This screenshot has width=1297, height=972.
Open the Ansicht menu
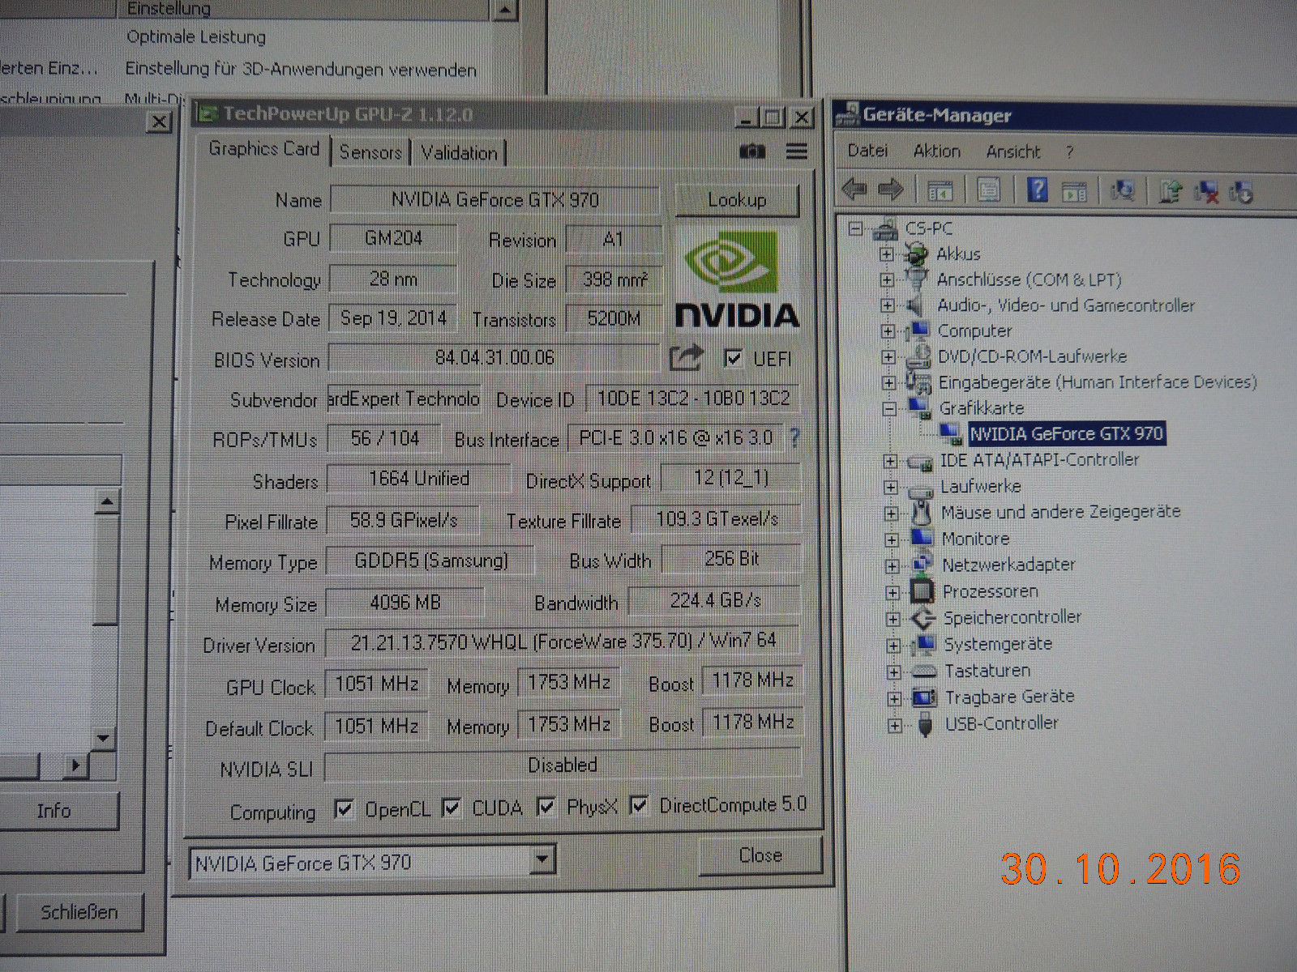(1013, 151)
